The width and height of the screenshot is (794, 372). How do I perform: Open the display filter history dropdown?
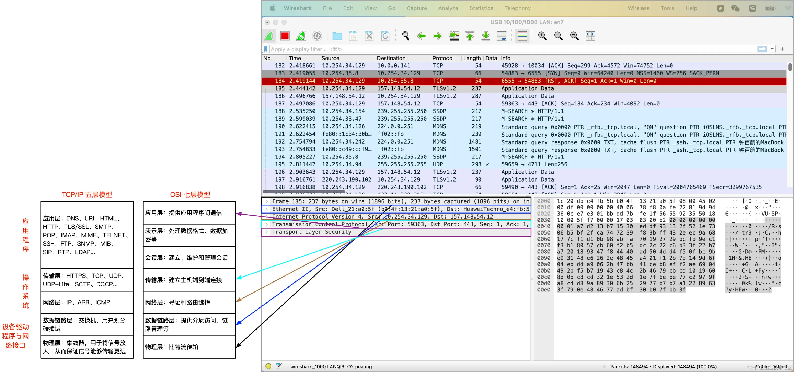(772, 49)
